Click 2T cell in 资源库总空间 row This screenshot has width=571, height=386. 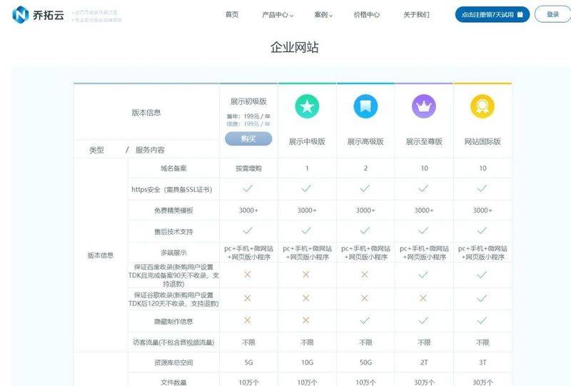(x=424, y=362)
